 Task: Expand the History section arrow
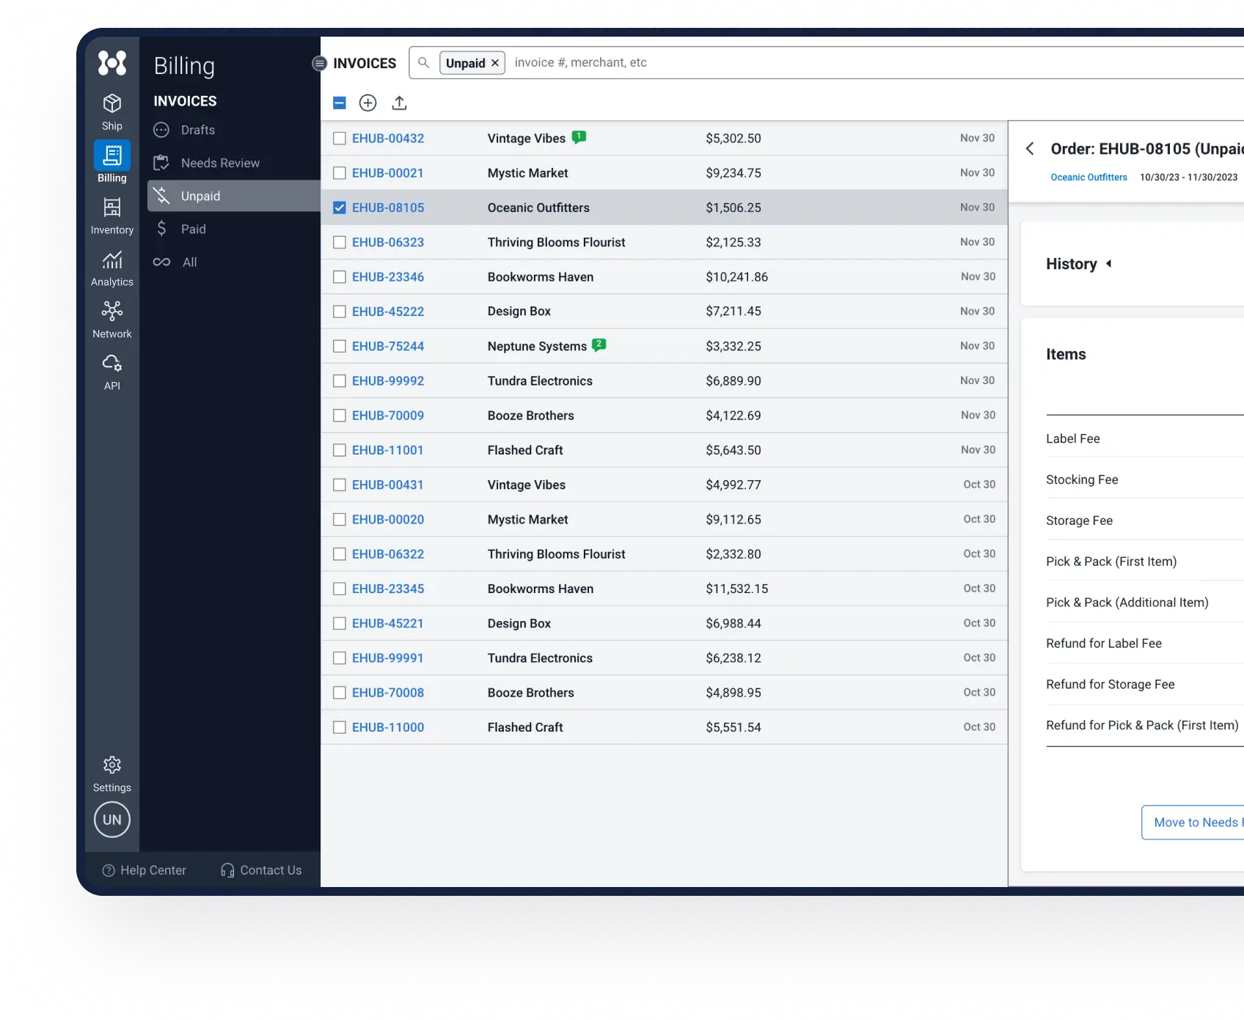[x=1108, y=264]
